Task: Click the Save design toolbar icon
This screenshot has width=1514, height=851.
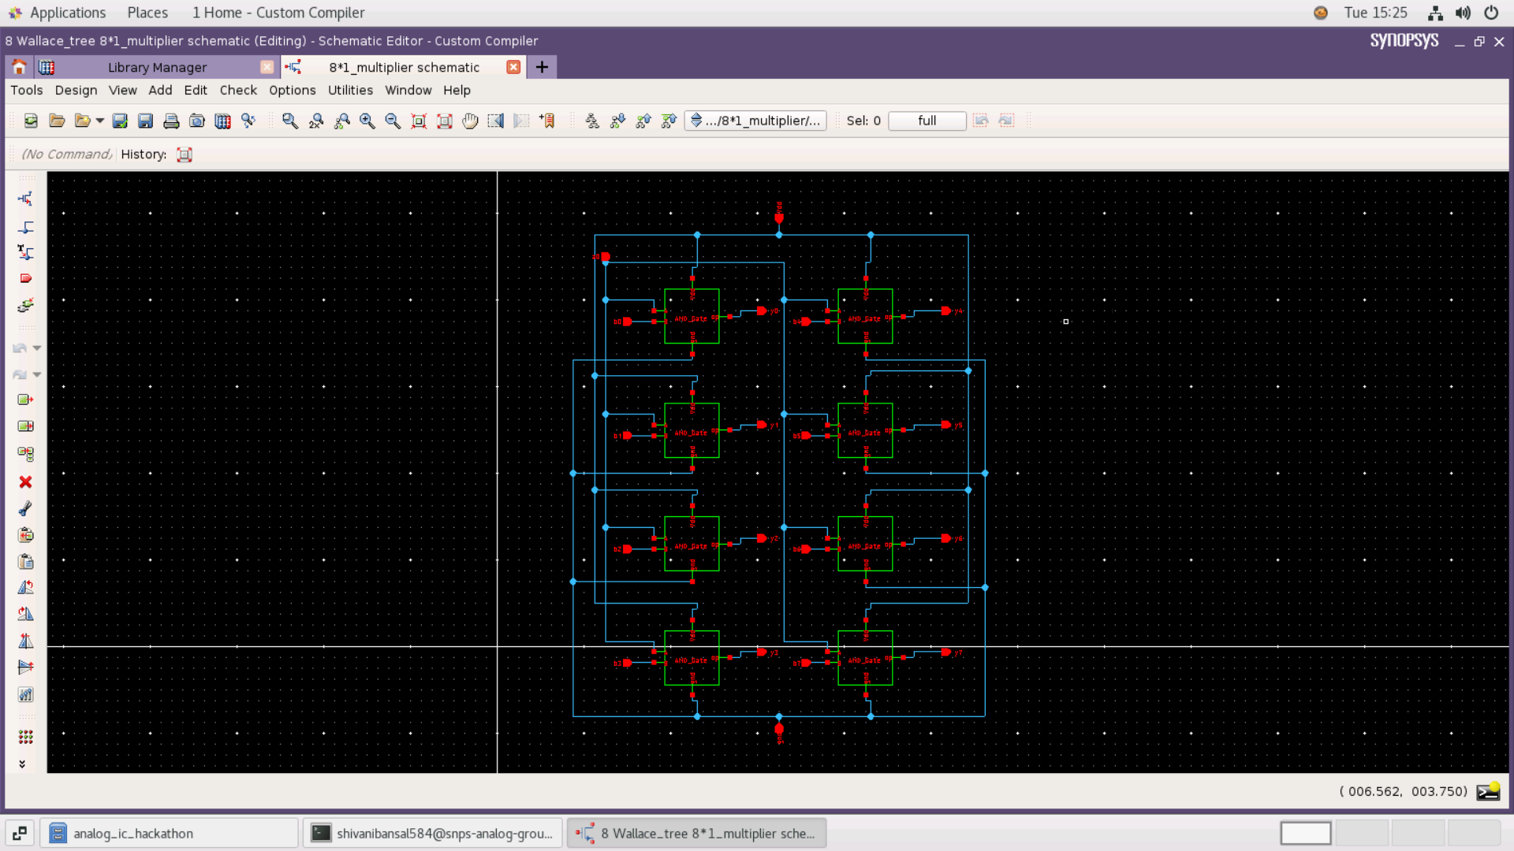Action: pos(120,121)
